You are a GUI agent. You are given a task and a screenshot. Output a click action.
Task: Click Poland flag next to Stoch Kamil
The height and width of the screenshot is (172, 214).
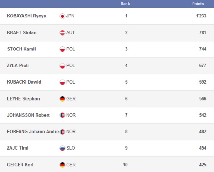tap(62, 49)
